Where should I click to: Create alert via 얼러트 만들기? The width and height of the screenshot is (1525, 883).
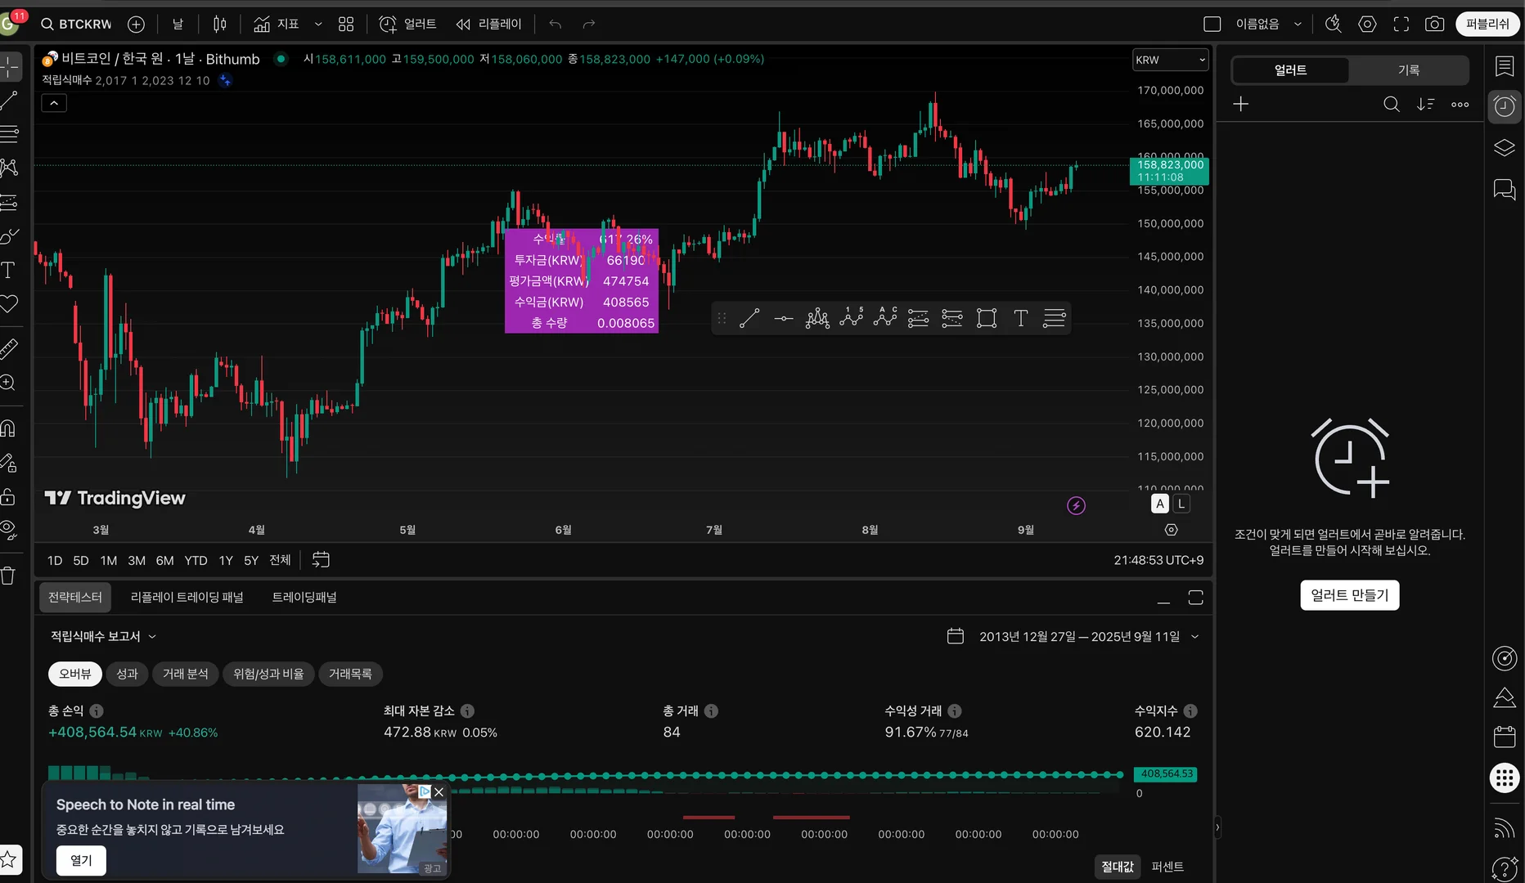pyautogui.click(x=1349, y=595)
